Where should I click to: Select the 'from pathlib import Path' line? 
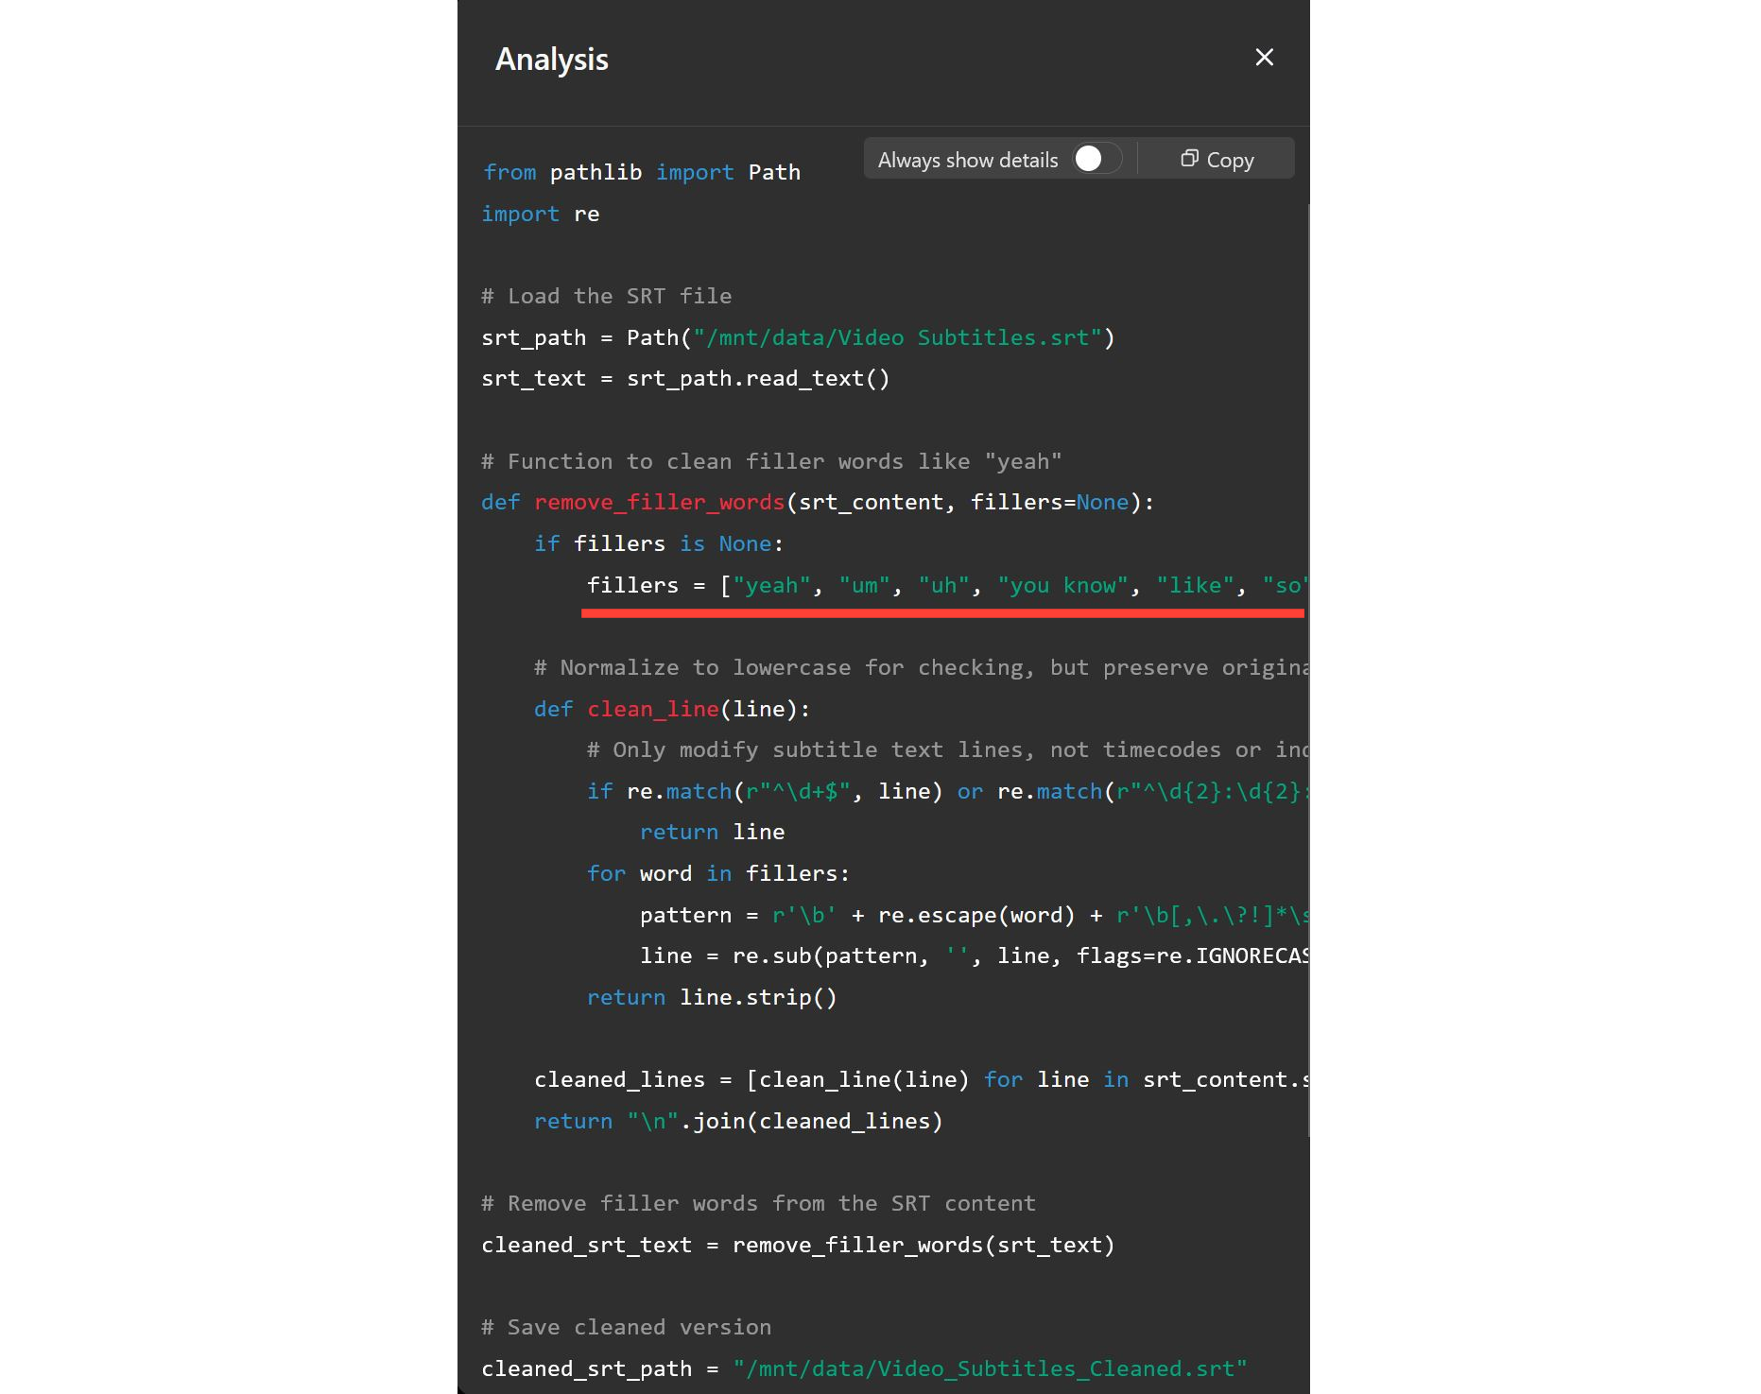pyautogui.click(x=641, y=171)
